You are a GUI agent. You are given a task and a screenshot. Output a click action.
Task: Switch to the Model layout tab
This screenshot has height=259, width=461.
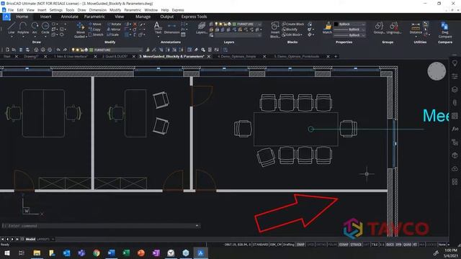click(x=30, y=240)
